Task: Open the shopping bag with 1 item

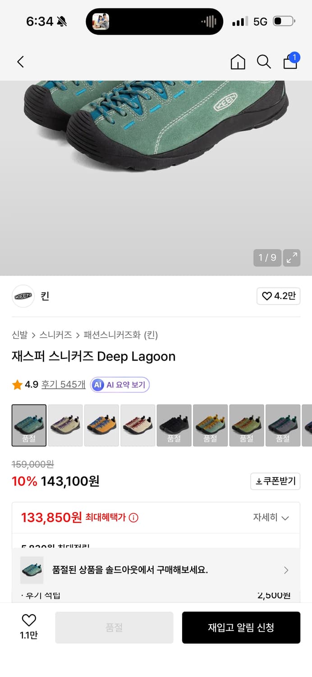Action: click(x=290, y=63)
